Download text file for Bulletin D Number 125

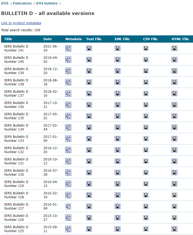click(x=89, y=229)
